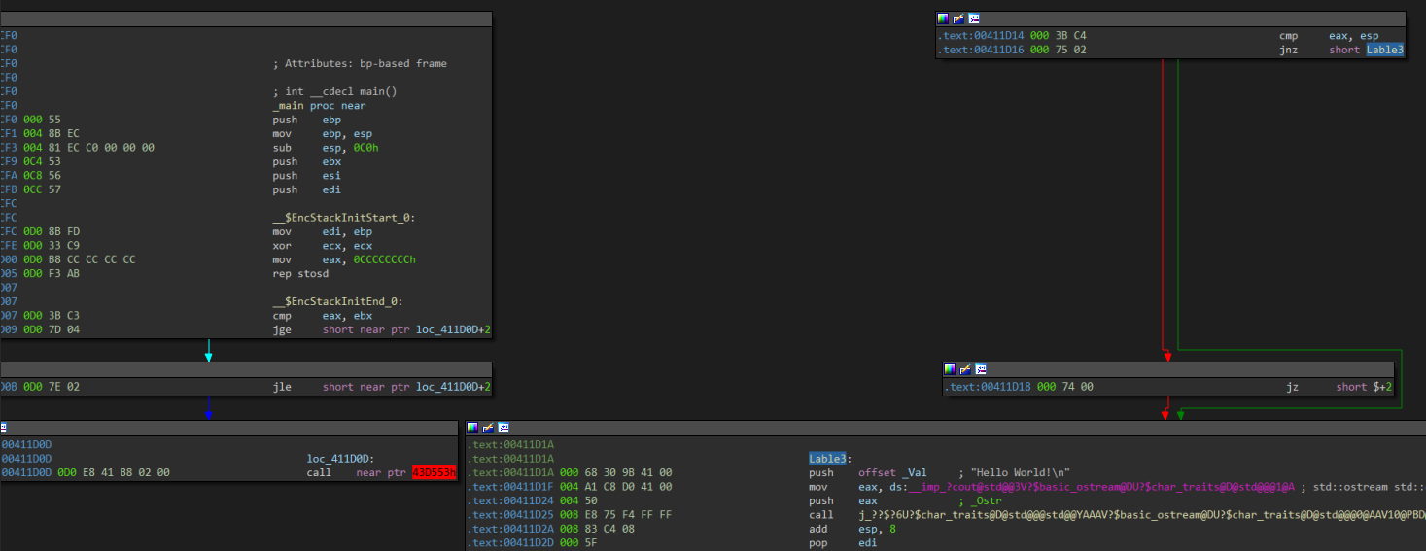The height and width of the screenshot is (551, 1426).
Task: Click the __$EncStackInitStart_0: label
Action: [x=344, y=218]
